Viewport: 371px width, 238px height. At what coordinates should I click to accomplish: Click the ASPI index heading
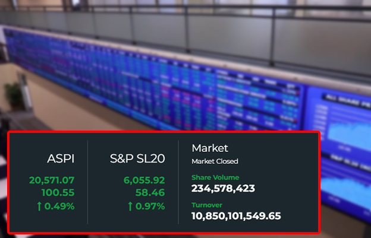point(61,158)
